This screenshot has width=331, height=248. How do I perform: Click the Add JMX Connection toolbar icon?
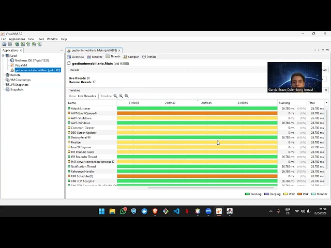pos(23,44)
